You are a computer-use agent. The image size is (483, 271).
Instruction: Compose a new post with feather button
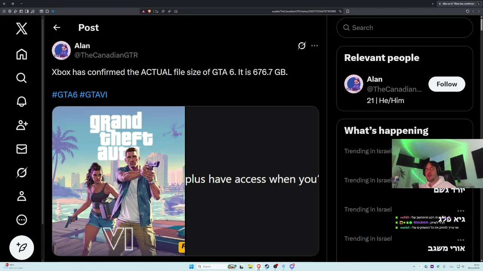pyautogui.click(x=22, y=247)
